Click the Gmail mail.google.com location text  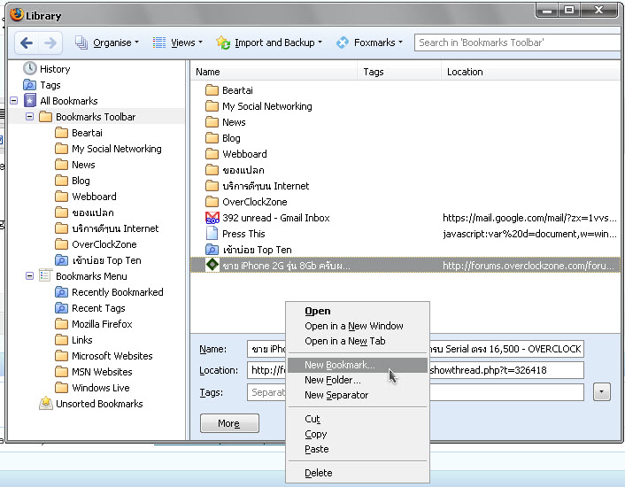(x=529, y=218)
